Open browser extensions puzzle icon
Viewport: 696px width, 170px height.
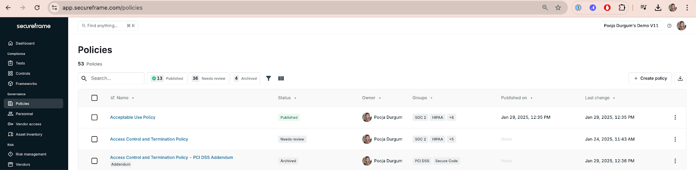pos(622,7)
